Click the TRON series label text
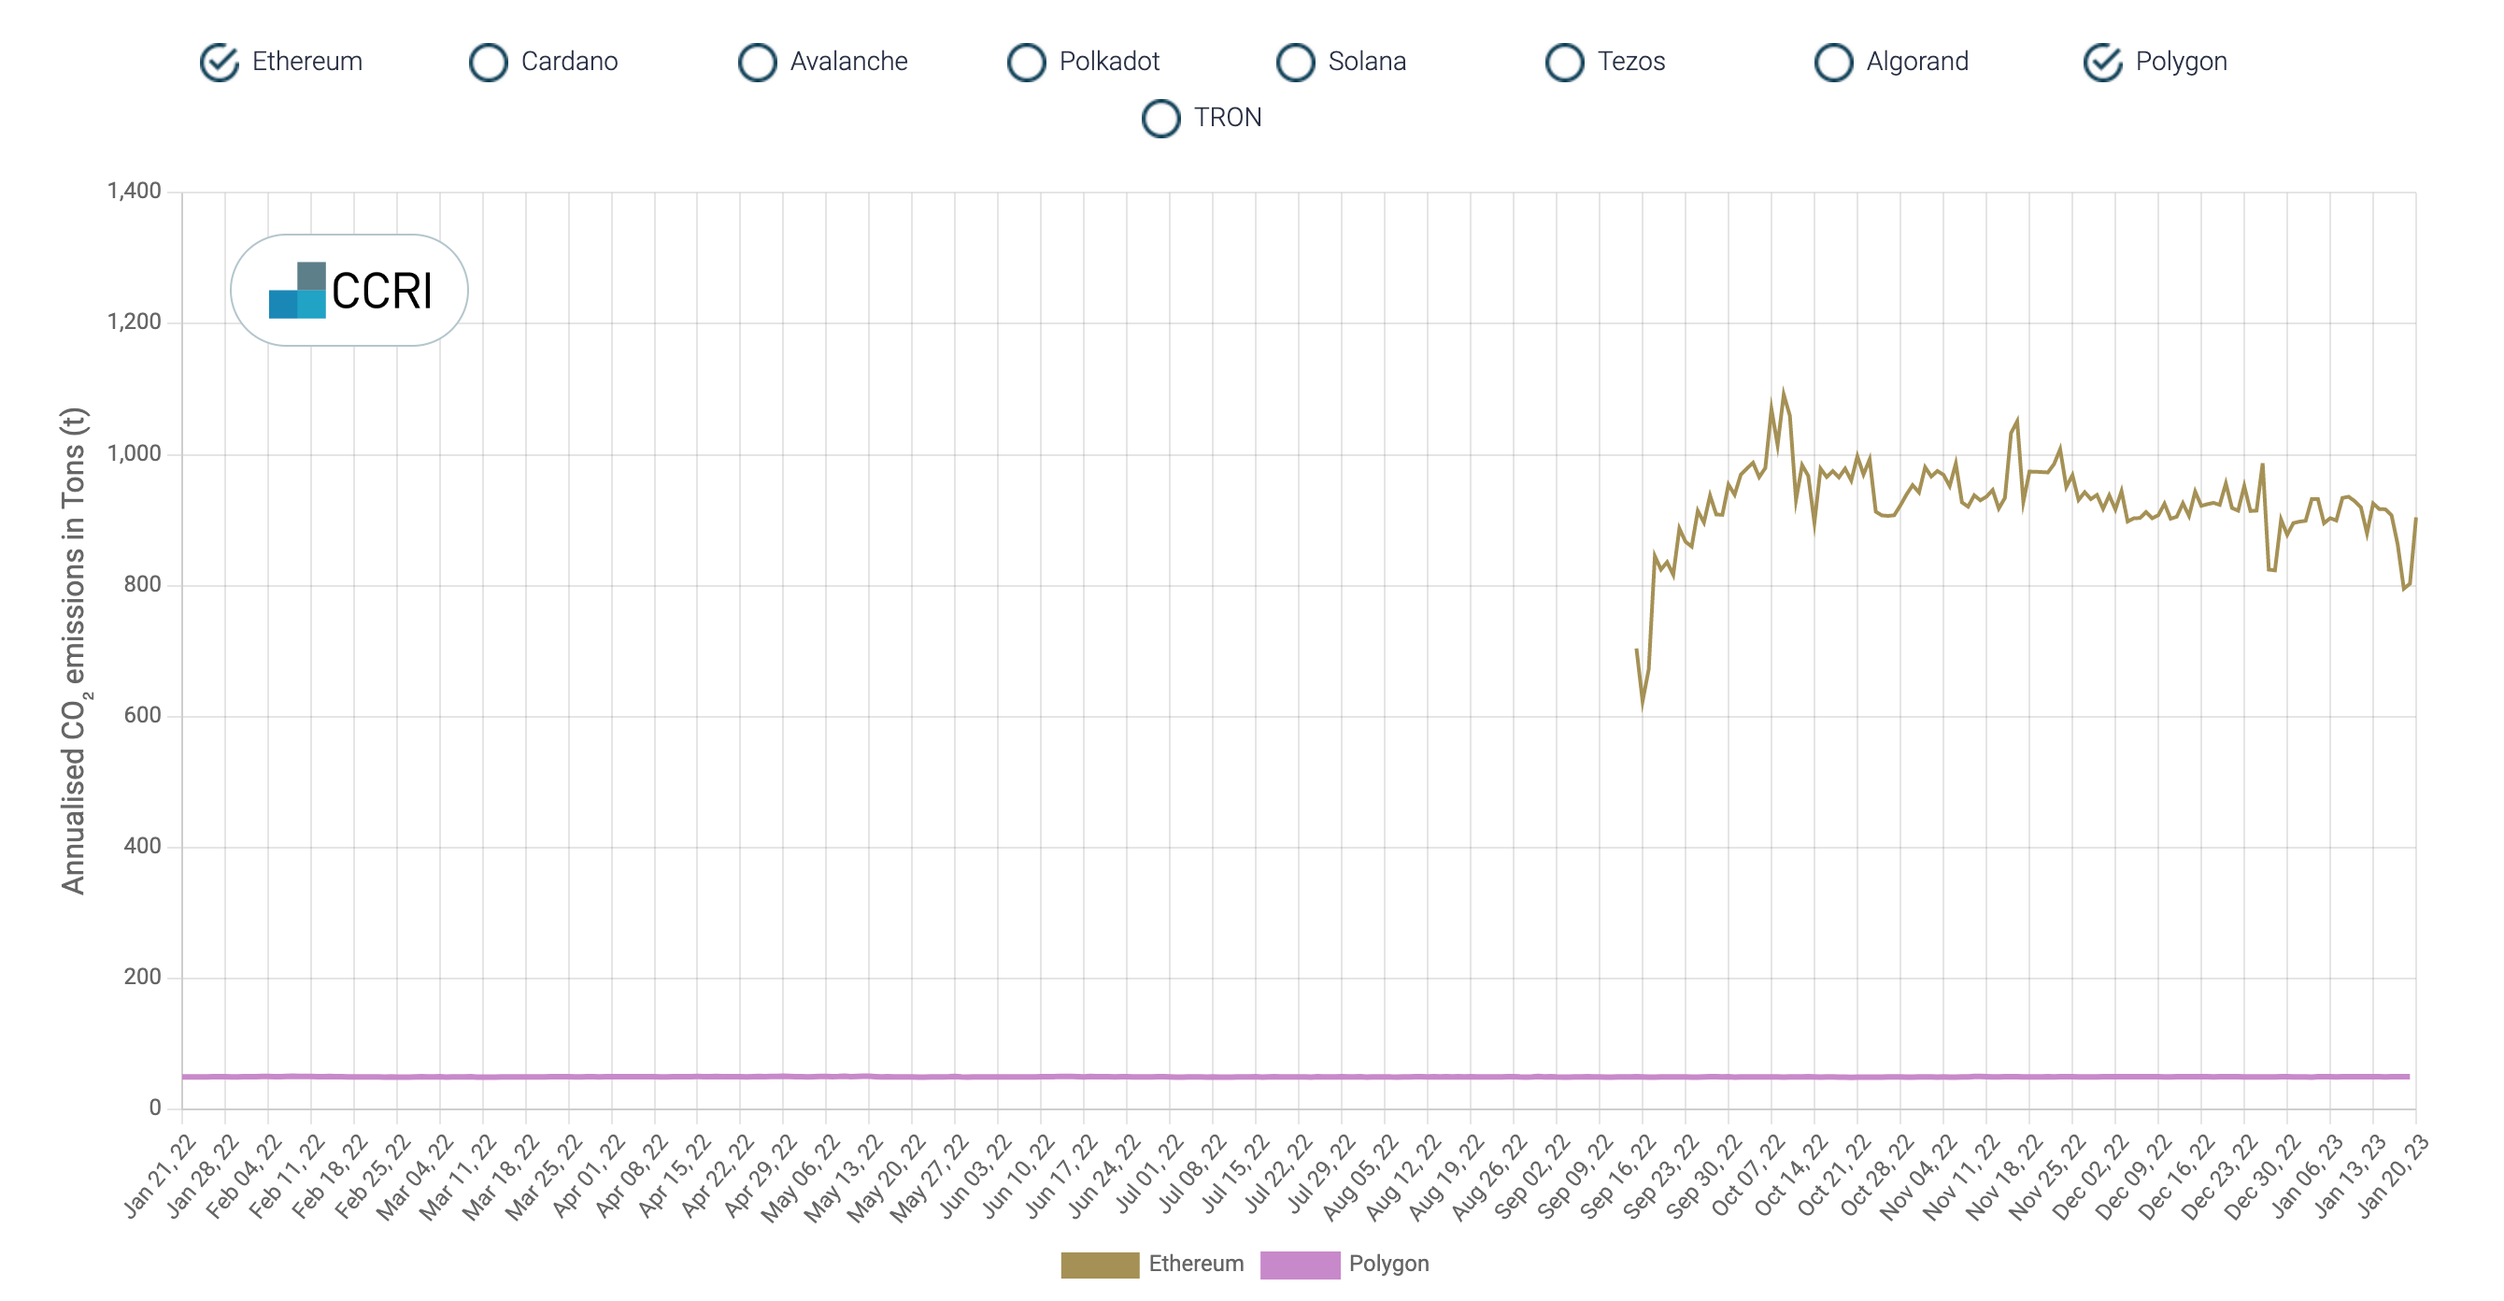Screen dimensions: 2504x1301 (1228, 118)
